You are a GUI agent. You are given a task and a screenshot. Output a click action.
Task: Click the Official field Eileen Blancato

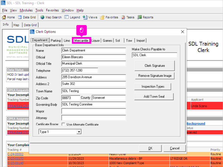coord(94,57)
